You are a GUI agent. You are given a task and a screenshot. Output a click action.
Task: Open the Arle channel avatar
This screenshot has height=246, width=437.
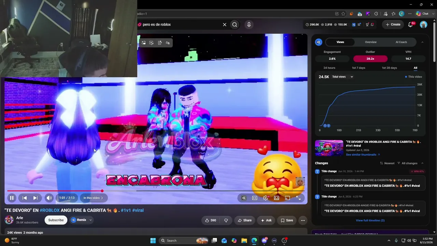pyautogui.click(x=9, y=220)
